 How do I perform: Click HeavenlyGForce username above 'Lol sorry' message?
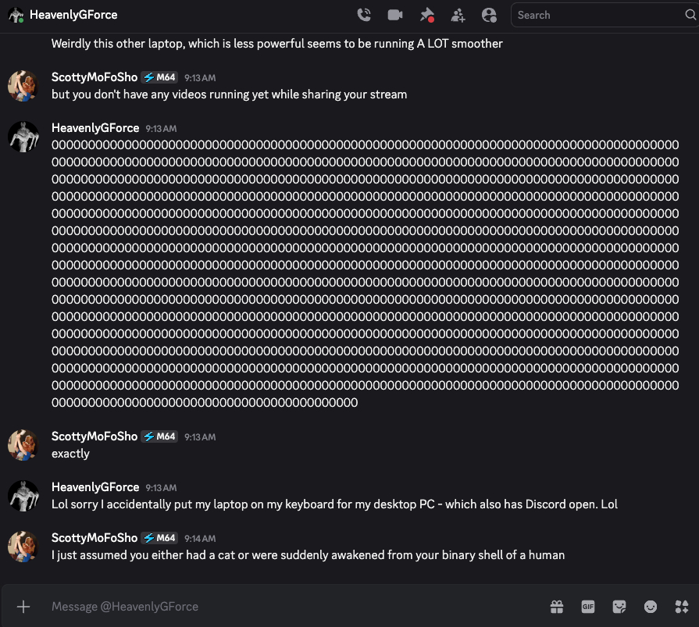click(x=95, y=487)
